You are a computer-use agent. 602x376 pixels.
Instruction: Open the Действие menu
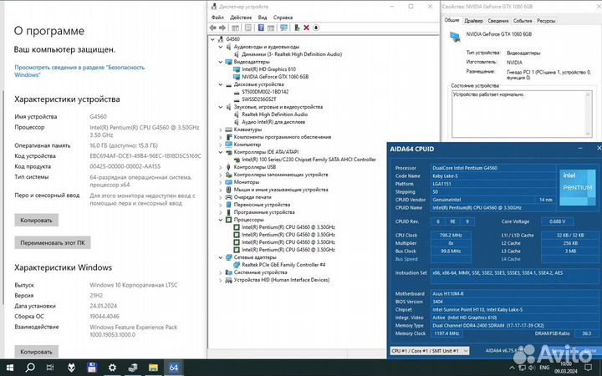point(241,18)
